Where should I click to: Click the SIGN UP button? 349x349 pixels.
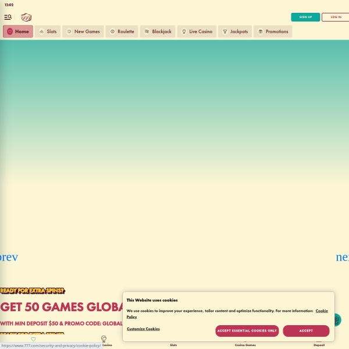pyautogui.click(x=305, y=17)
